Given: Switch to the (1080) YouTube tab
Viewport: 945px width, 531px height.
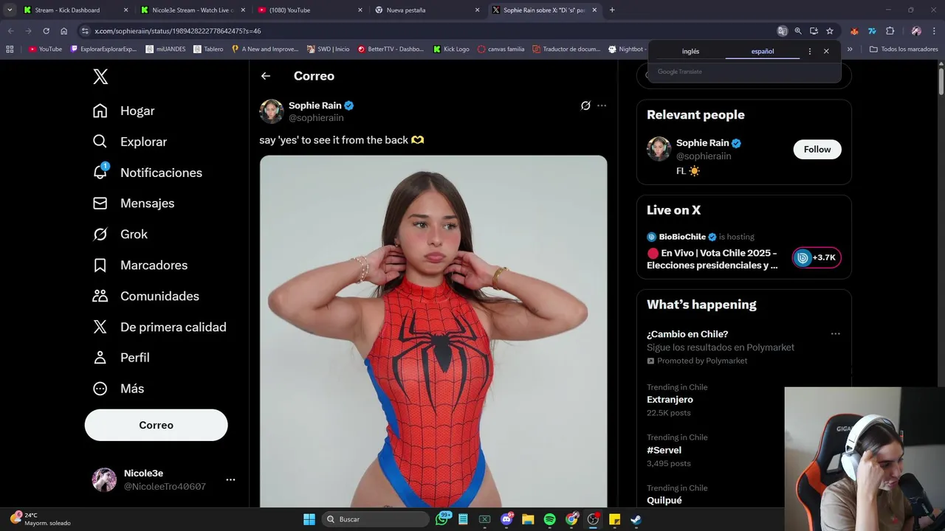Looking at the screenshot, I should coord(309,10).
